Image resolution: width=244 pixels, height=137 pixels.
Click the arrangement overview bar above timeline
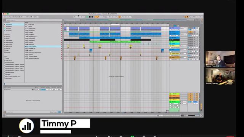(129, 20)
